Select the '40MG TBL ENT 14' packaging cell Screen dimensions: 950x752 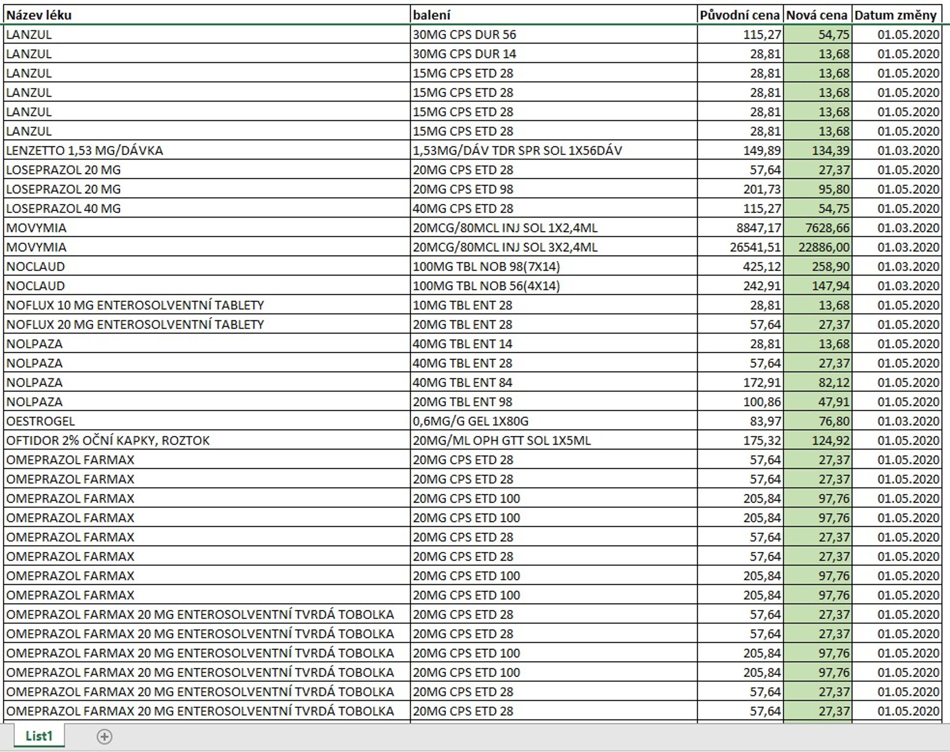(554, 344)
